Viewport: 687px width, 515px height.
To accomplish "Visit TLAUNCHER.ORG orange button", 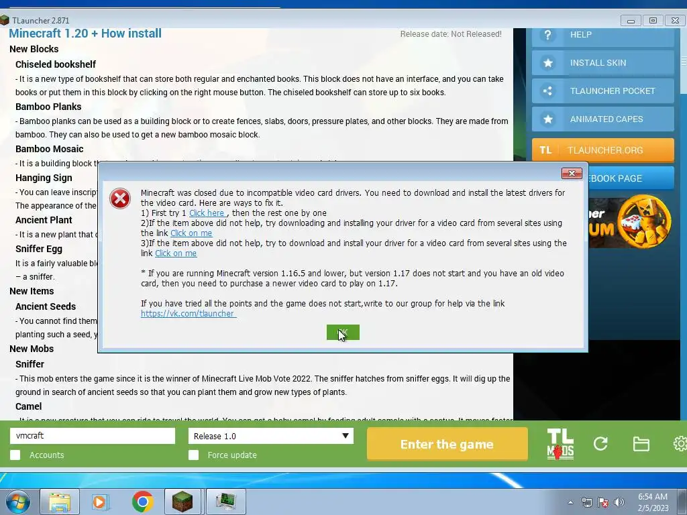I will pos(603,150).
